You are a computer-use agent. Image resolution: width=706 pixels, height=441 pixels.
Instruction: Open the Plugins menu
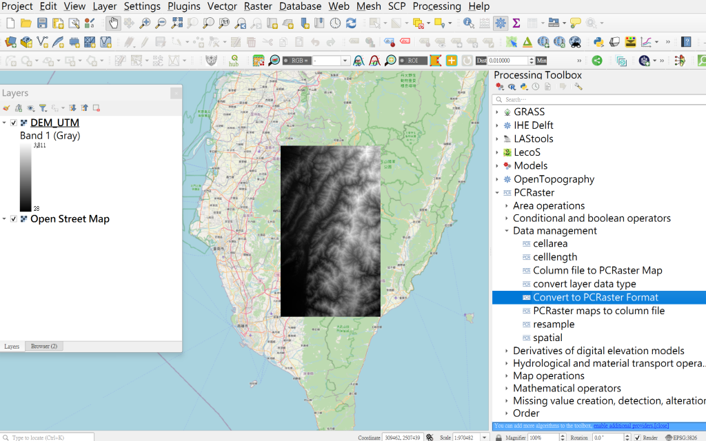(x=184, y=6)
